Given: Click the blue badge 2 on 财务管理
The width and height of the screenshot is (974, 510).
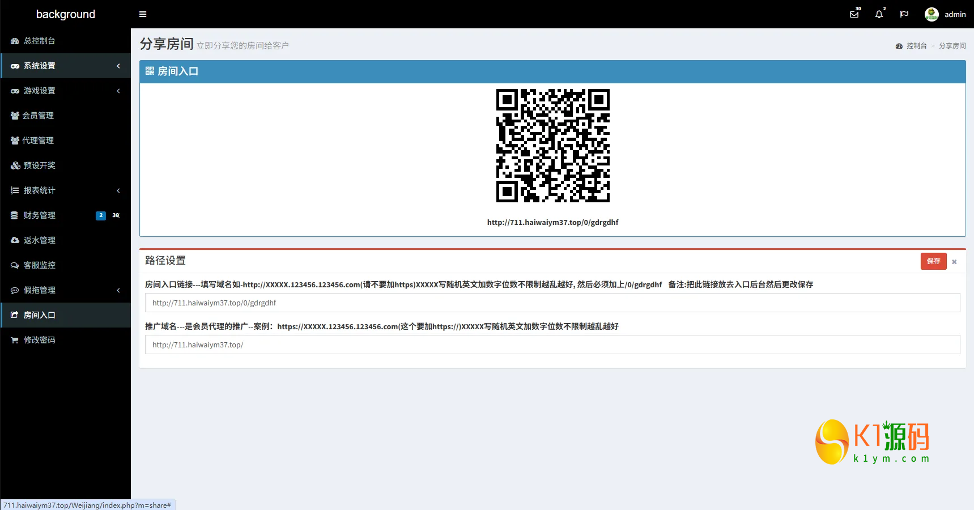Looking at the screenshot, I should coord(101,215).
